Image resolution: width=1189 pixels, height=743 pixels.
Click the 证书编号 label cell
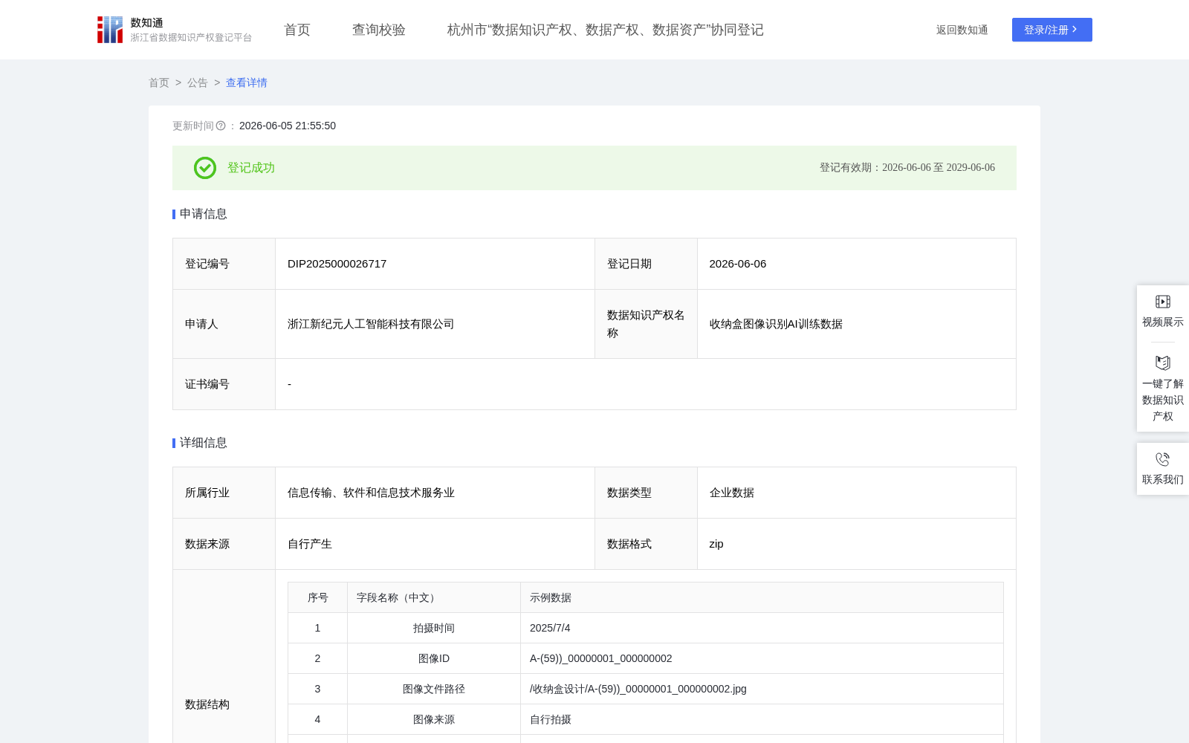224,384
